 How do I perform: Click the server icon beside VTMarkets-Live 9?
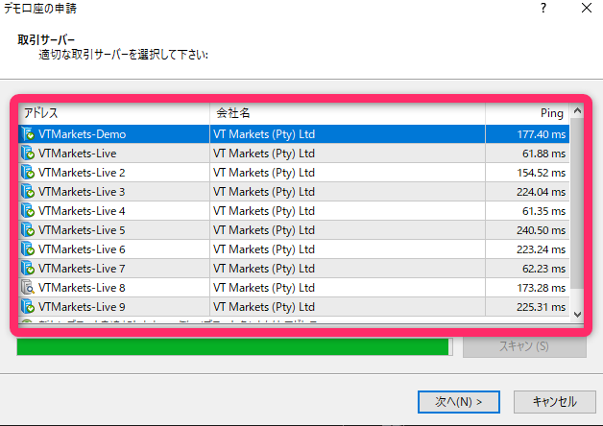[x=28, y=307]
